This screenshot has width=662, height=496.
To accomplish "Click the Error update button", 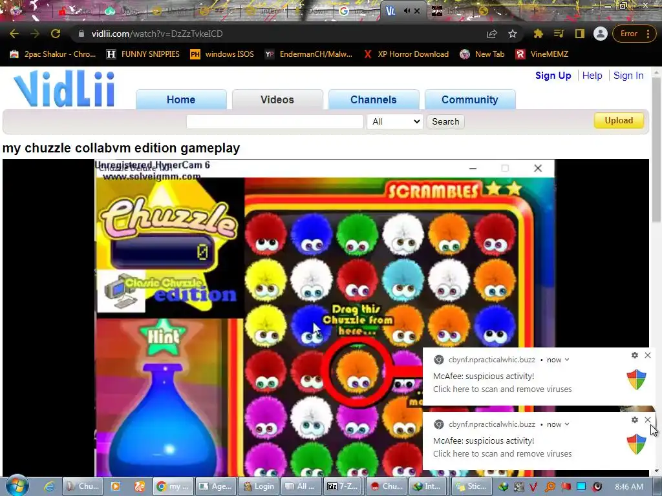I will click(x=628, y=34).
